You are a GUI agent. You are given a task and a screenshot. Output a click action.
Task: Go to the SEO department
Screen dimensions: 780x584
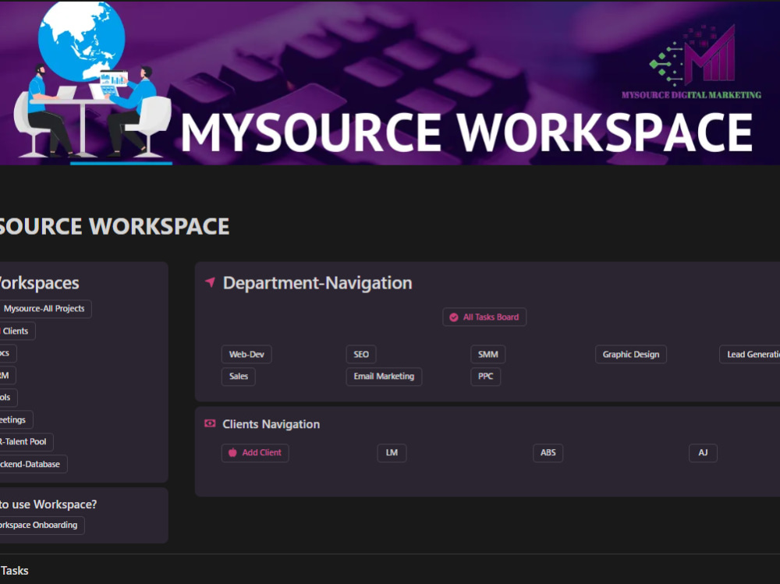pyautogui.click(x=361, y=355)
